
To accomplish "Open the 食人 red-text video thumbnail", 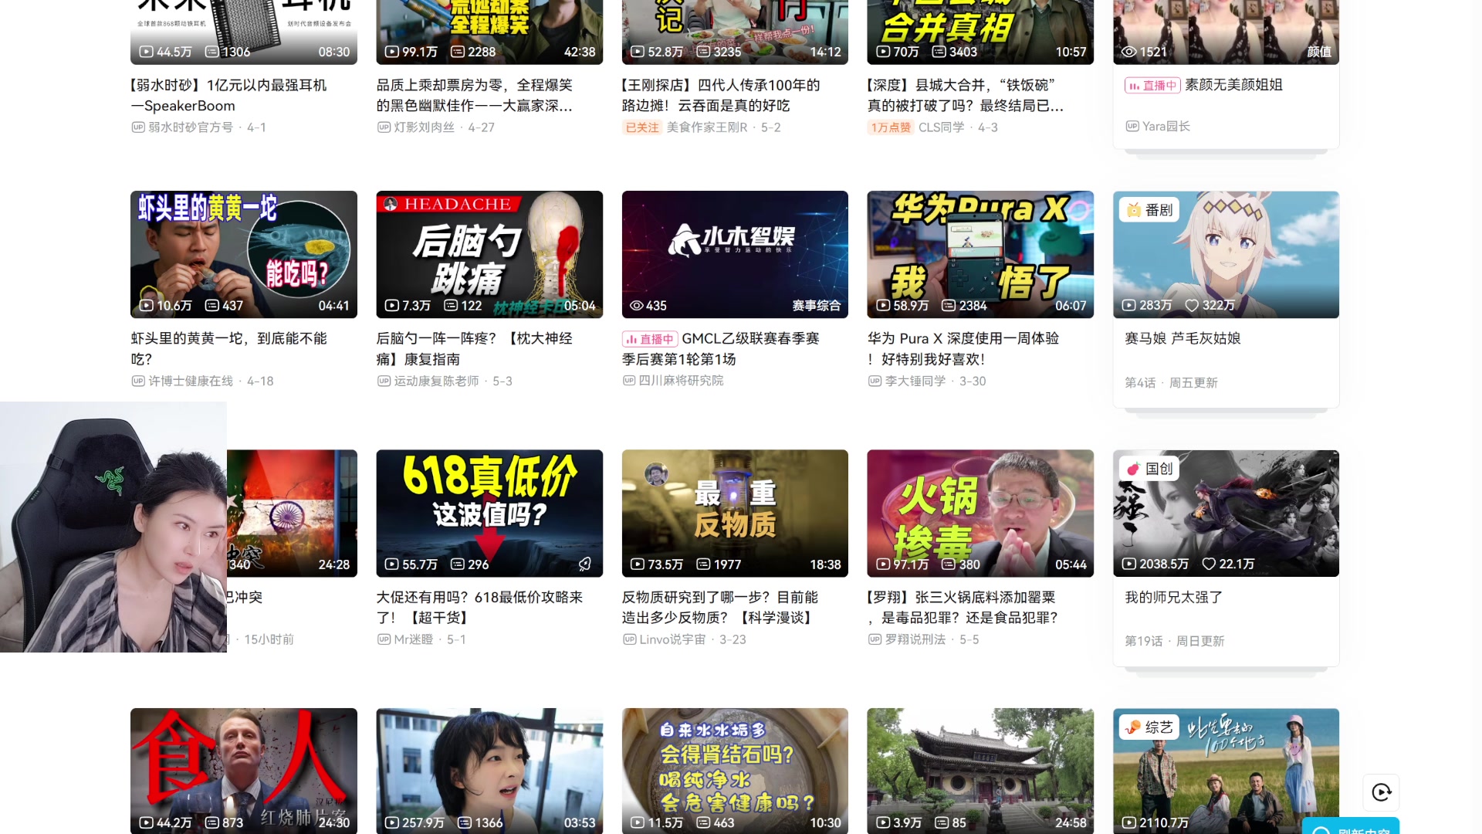I will pyautogui.click(x=244, y=771).
